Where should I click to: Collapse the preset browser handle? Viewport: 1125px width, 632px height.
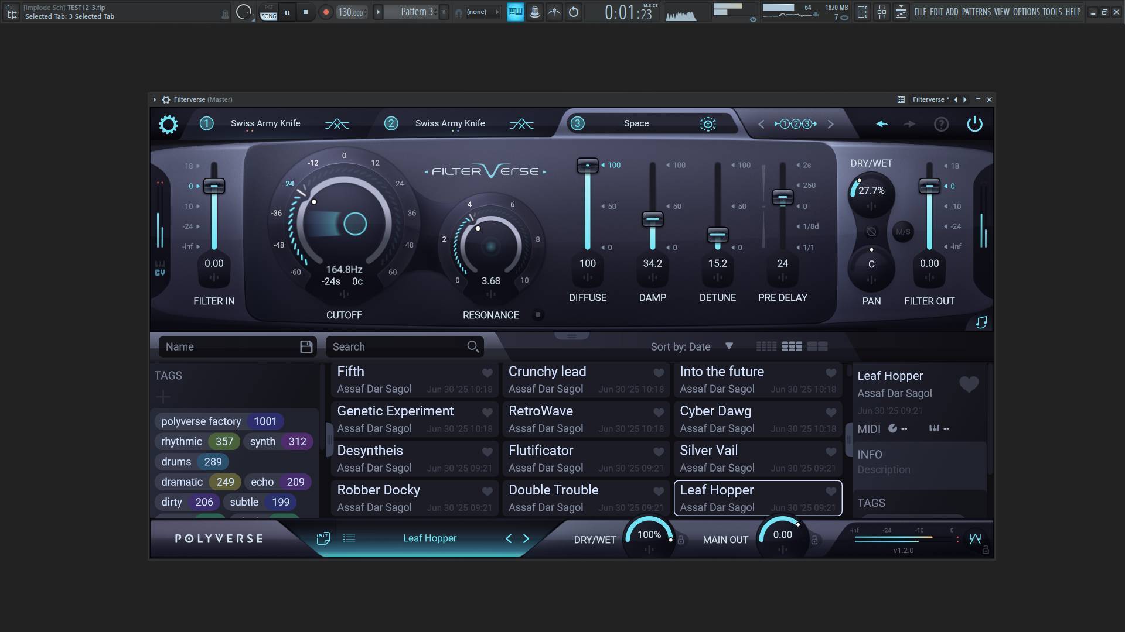[x=571, y=336]
